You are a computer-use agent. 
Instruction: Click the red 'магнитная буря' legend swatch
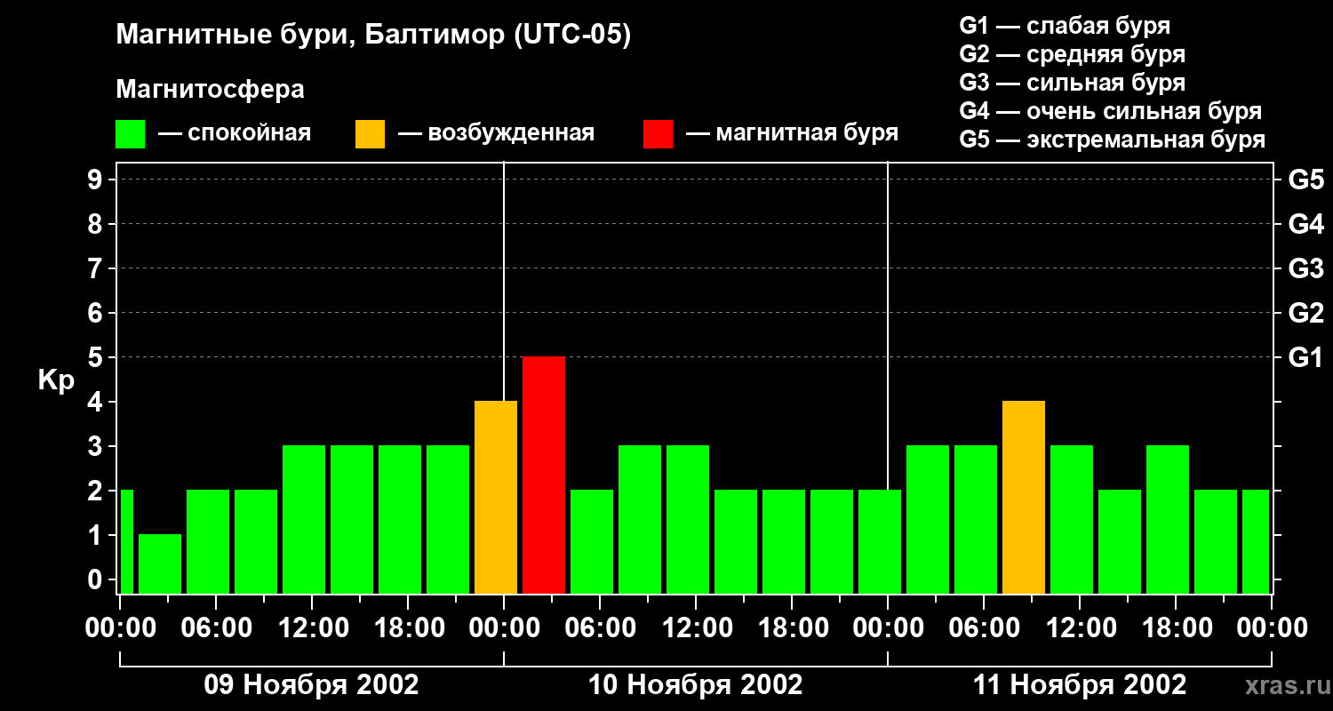click(658, 134)
